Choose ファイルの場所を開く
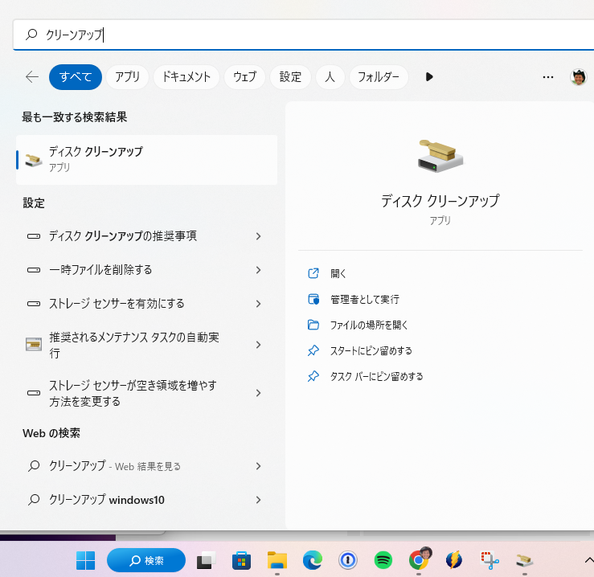 (x=369, y=325)
